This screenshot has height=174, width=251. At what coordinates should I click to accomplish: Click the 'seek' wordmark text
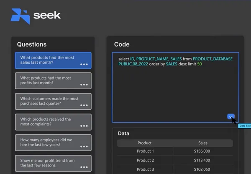point(47,15)
